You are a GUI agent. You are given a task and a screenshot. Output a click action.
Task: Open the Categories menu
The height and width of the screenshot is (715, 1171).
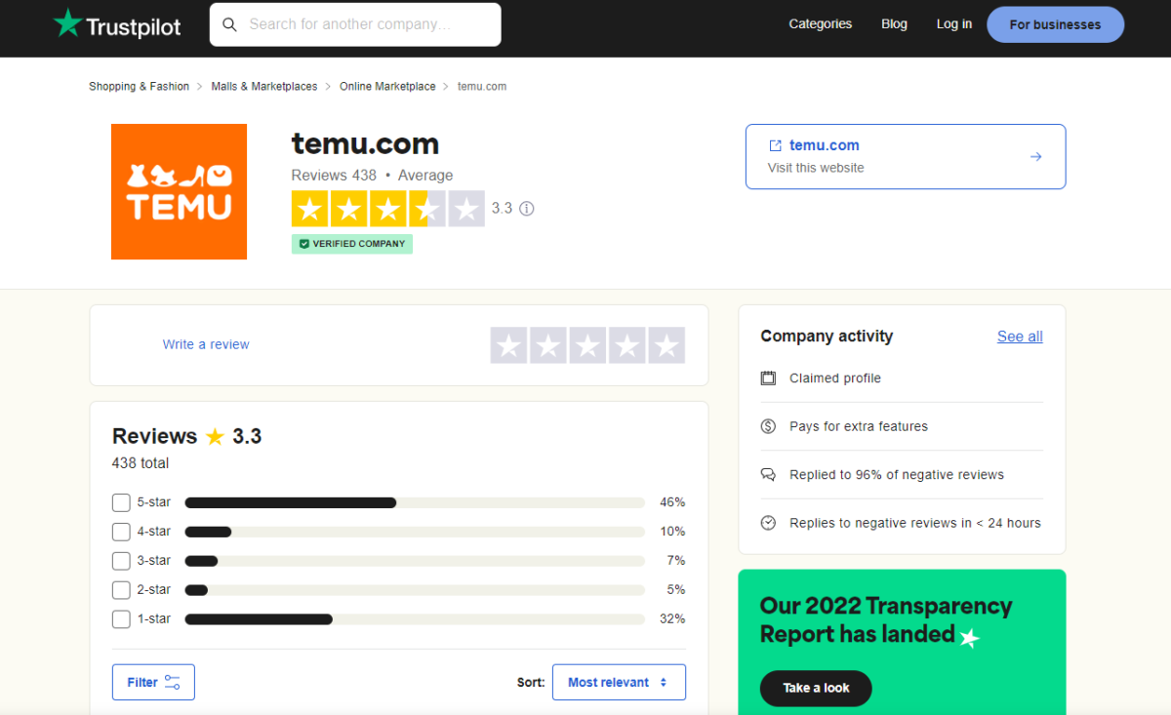[x=820, y=23]
